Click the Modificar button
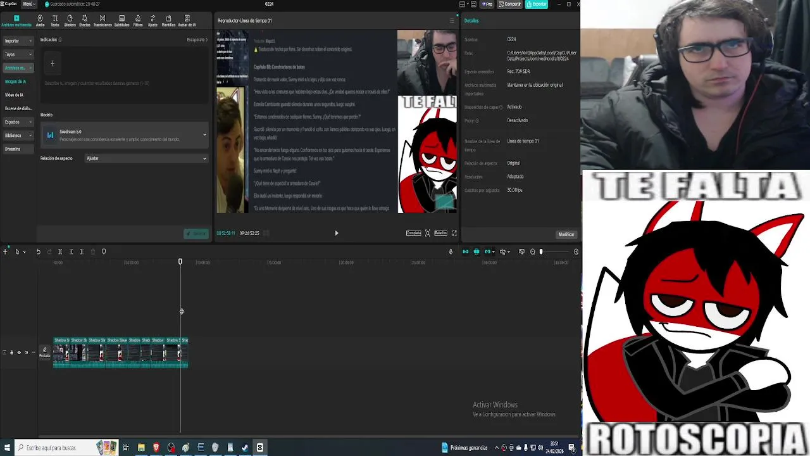This screenshot has height=456, width=810. 566,234
